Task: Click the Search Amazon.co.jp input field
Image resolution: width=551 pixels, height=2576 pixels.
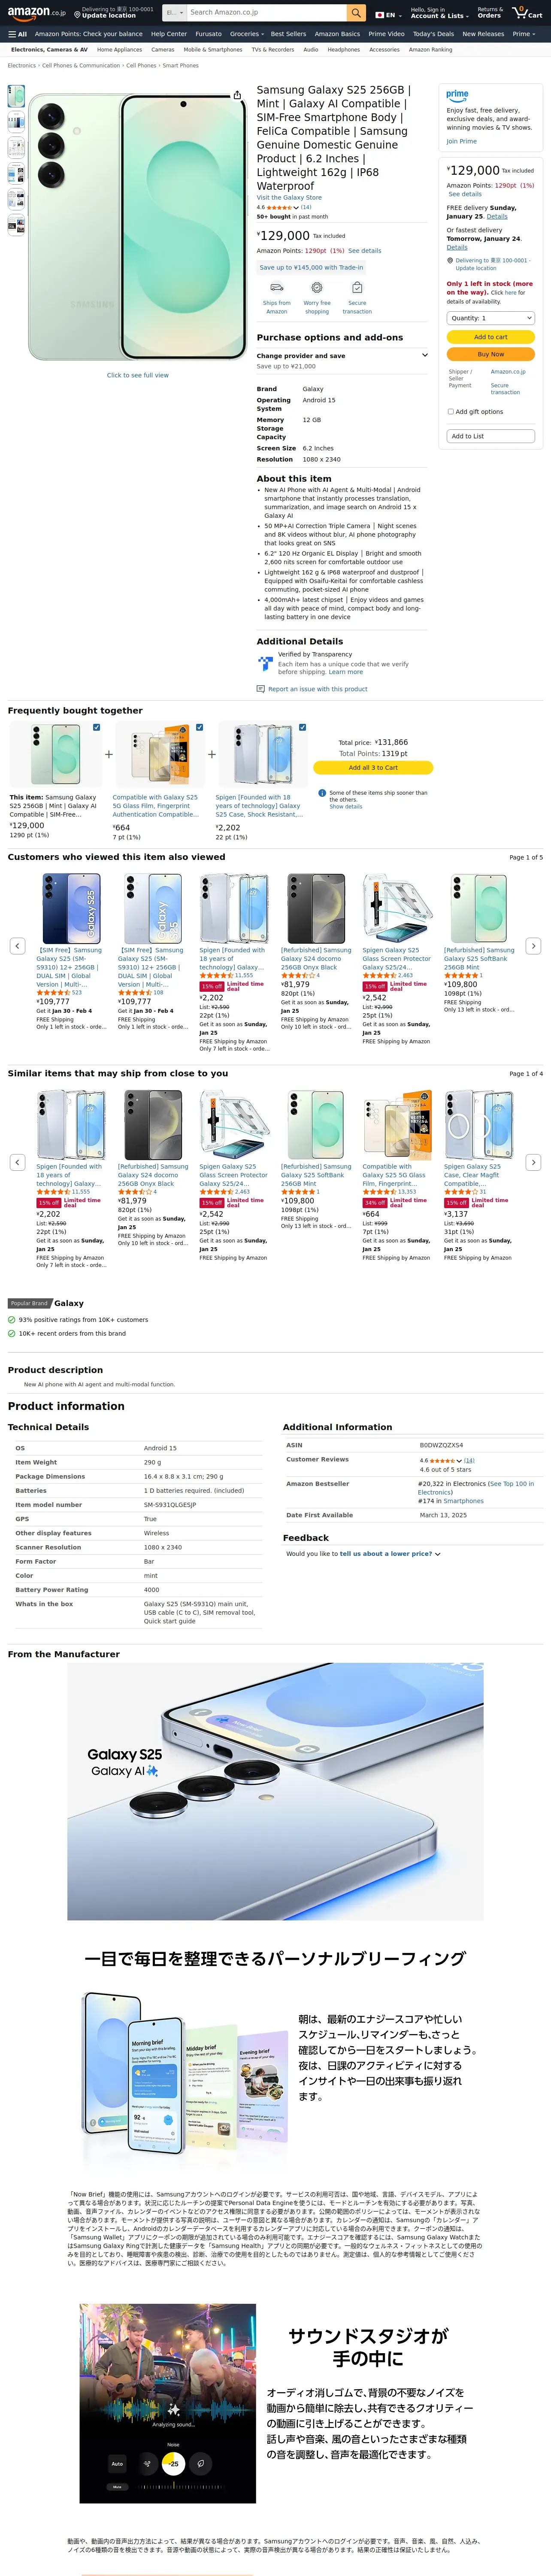Action: (266, 13)
